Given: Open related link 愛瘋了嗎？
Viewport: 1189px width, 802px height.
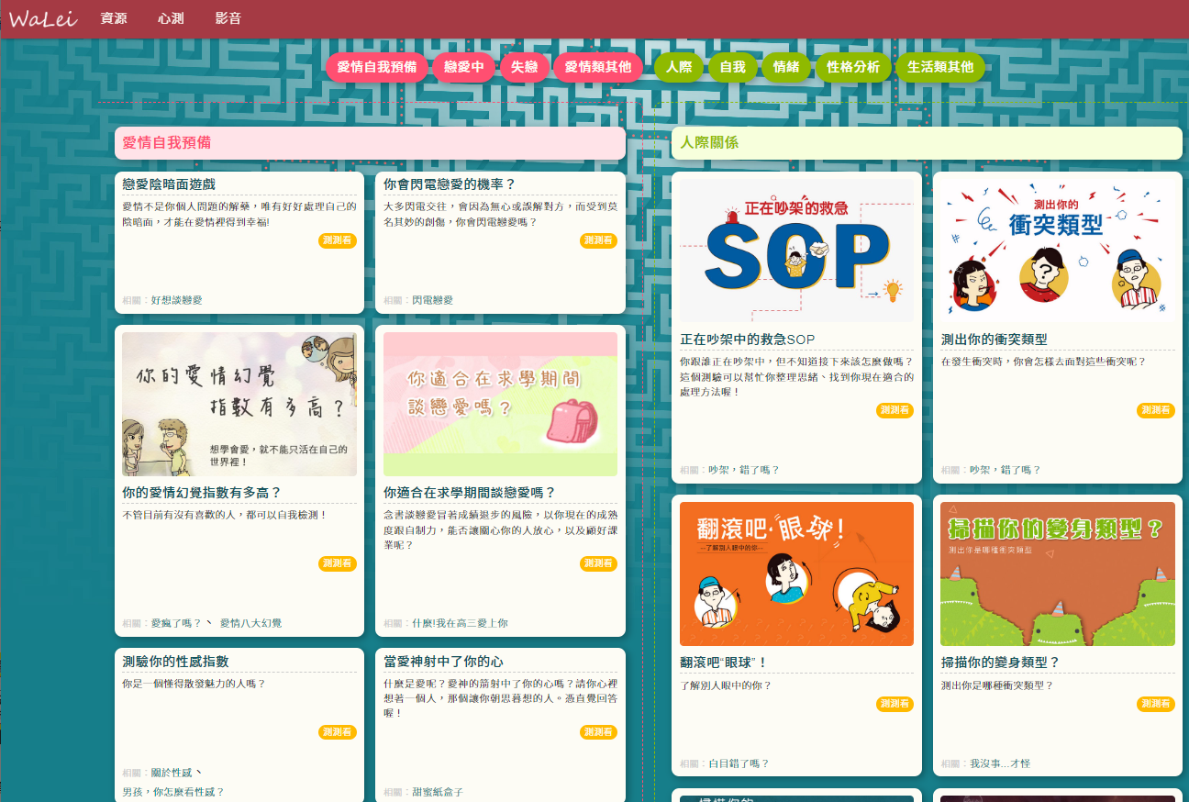Looking at the screenshot, I should 176,623.
